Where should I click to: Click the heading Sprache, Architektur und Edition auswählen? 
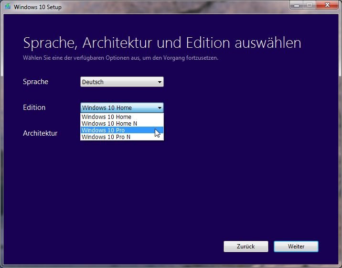pos(162,43)
